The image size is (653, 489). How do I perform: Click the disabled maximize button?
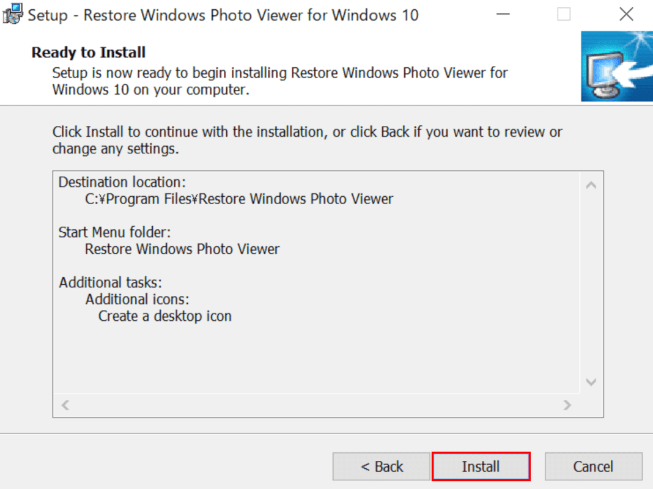(x=564, y=15)
